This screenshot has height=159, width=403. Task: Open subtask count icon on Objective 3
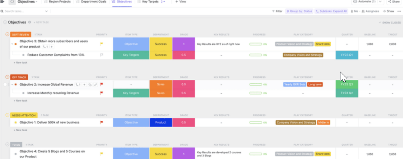[46, 47]
